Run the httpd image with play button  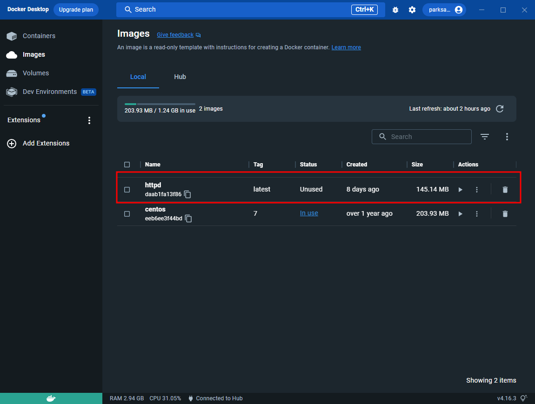[x=460, y=190]
